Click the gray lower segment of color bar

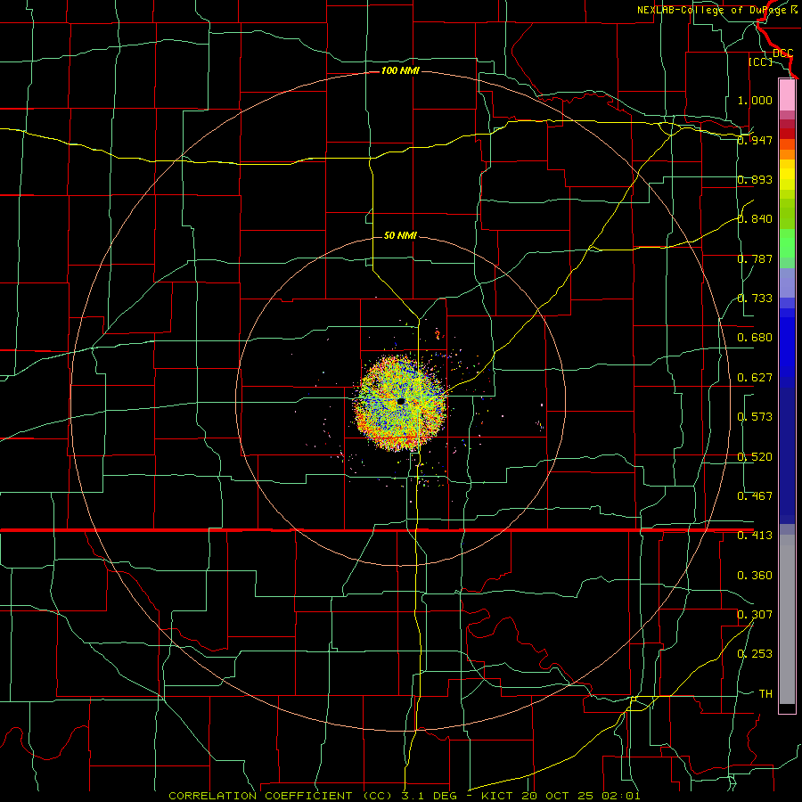coord(787,619)
